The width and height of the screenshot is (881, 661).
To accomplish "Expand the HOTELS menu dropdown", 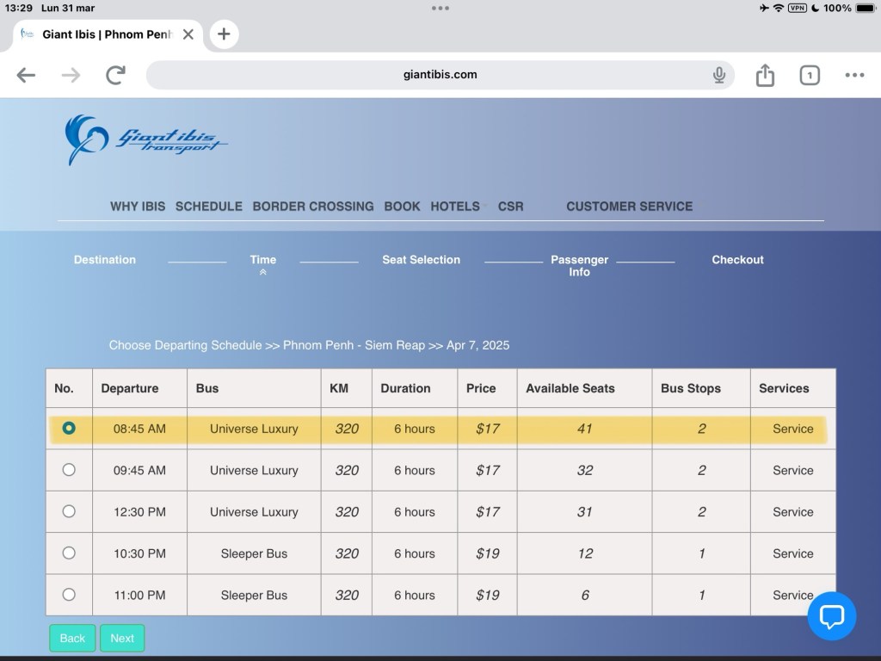I will [458, 207].
